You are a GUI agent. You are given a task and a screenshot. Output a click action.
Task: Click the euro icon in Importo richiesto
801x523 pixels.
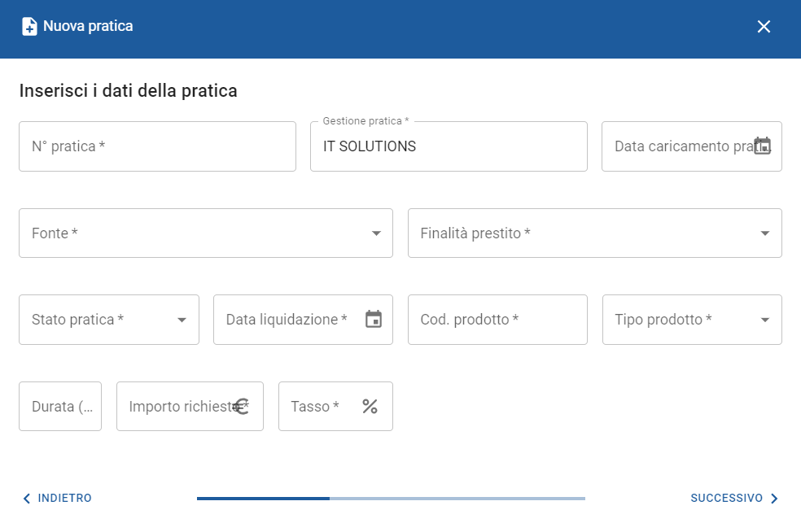[241, 407]
